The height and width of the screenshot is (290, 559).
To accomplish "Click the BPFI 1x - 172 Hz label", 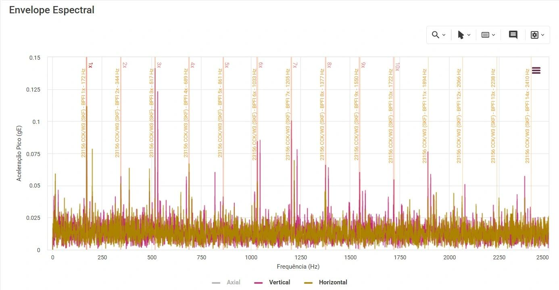I will pos(83,113).
